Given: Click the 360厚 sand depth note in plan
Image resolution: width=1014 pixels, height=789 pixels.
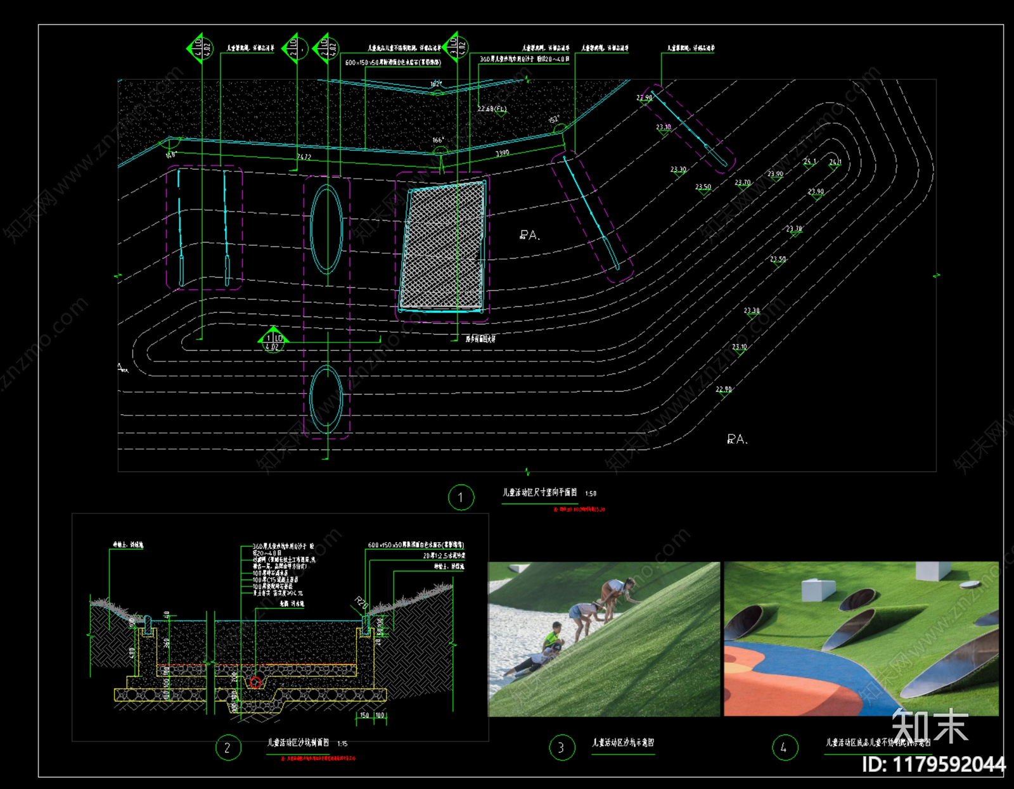Looking at the screenshot, I should (x=525, y=59).
